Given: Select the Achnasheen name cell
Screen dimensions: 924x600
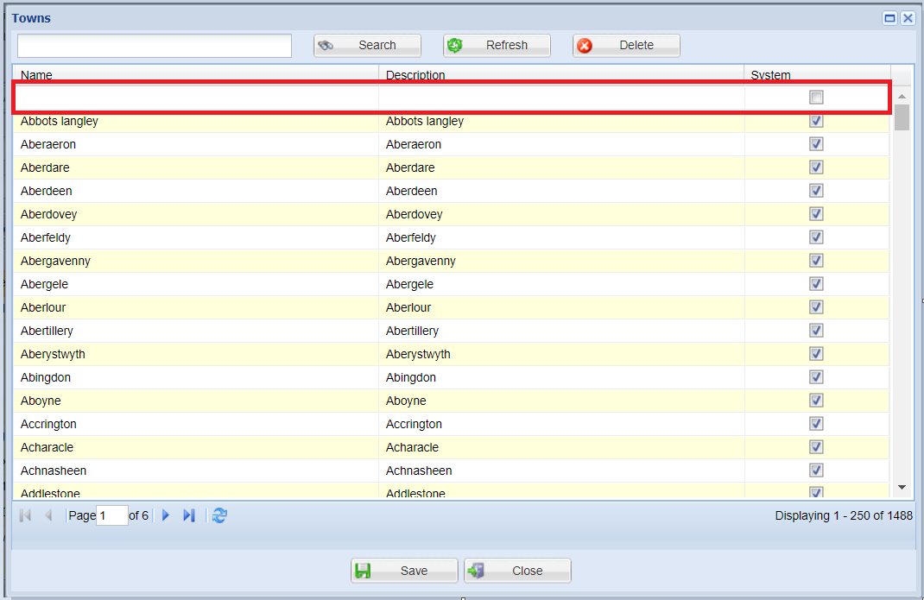Looking at the screenshot, I should [x=196, y=471].
